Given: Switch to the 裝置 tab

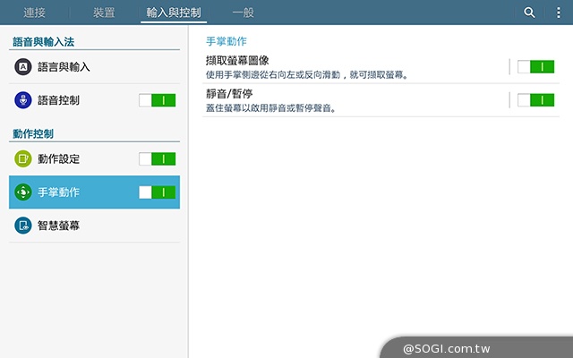Looking at the screenshot, I should click(104, 13).
